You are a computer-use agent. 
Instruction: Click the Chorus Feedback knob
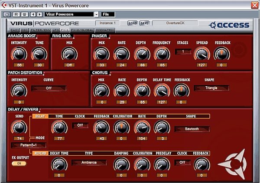click(x=182, y=91)
